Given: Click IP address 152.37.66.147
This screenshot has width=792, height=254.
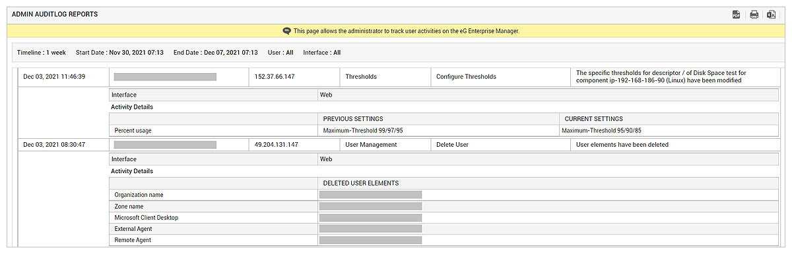Looking at the screenshot, I should point(275,77).
